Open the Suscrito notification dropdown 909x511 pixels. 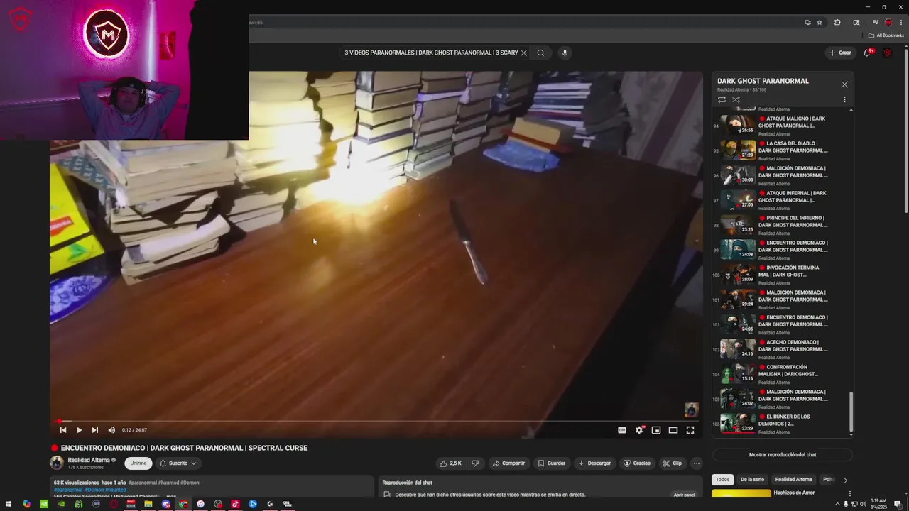coord(178,463)
